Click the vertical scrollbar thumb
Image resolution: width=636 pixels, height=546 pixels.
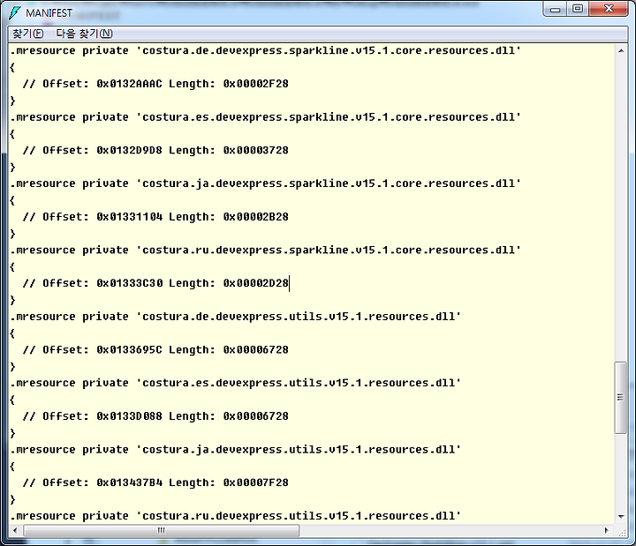(621, 397)
